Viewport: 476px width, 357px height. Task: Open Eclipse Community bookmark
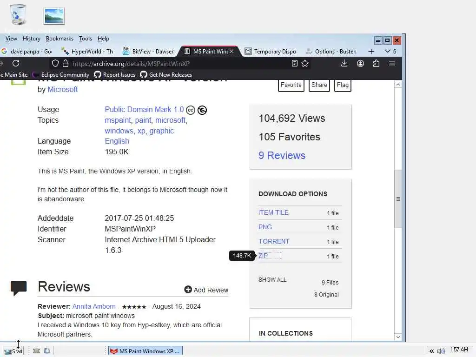61,75
